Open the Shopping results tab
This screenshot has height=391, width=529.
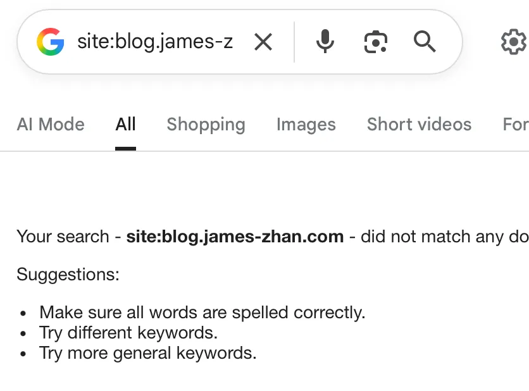pos(206,125)
